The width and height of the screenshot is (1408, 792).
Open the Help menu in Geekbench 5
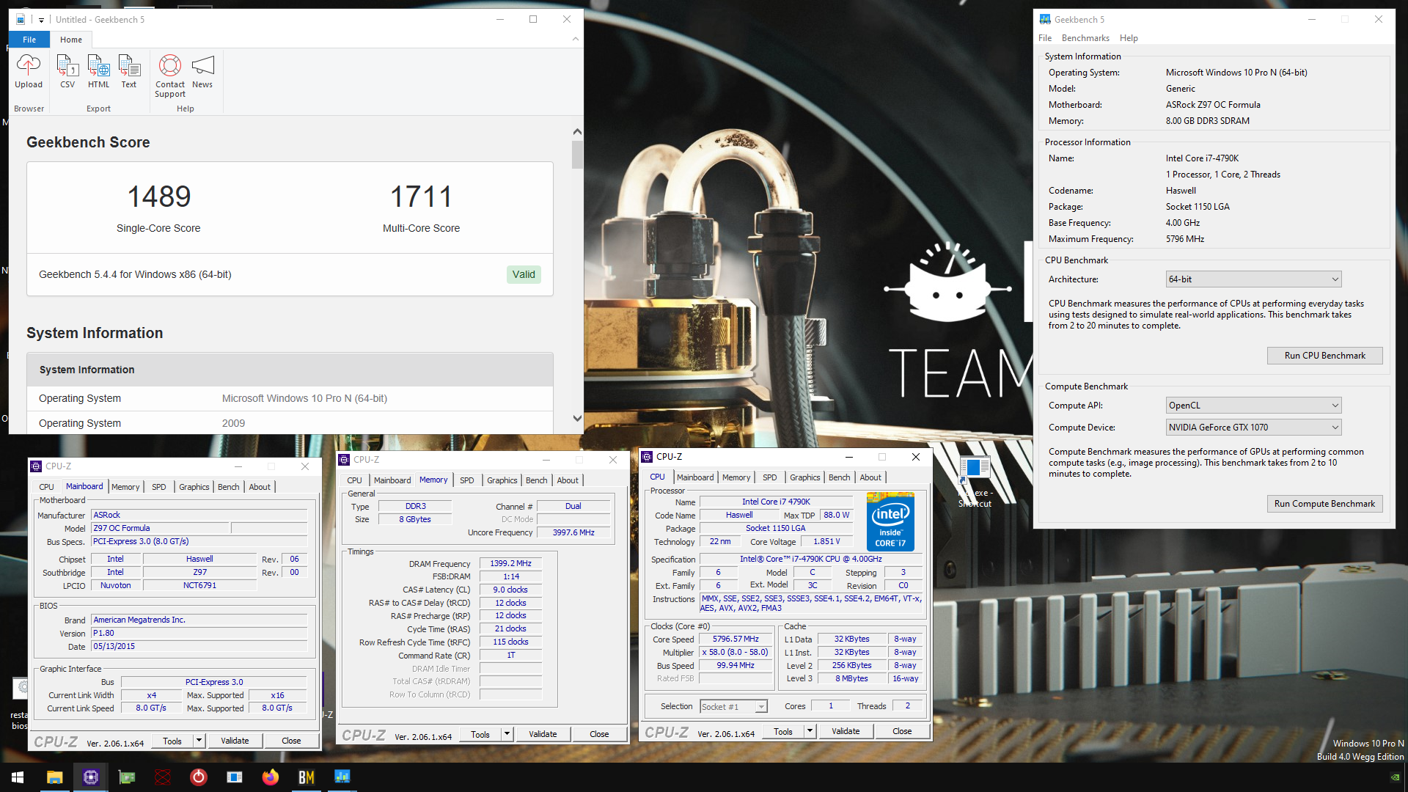coord(1129,38)
